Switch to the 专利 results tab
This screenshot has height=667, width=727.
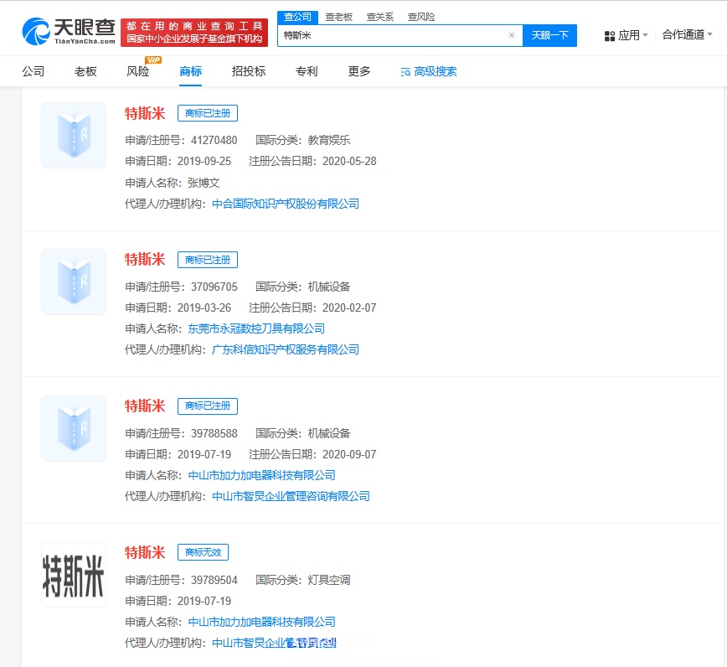point(307,71)
